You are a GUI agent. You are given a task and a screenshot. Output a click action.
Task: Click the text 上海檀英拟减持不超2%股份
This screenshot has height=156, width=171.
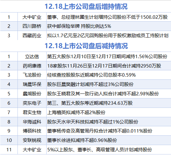(x=76, y=113)
